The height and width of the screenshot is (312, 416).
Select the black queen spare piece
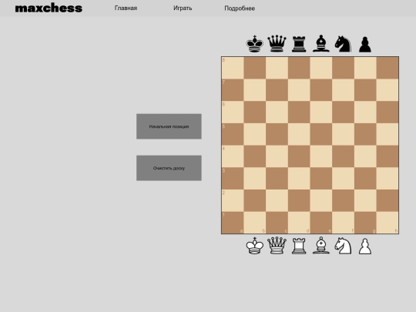[x=277, y=44]
